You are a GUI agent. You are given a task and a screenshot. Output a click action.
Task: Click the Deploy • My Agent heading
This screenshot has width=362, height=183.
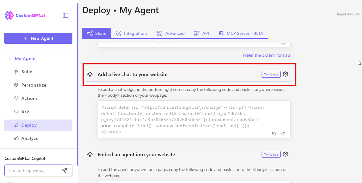[120, 10]
